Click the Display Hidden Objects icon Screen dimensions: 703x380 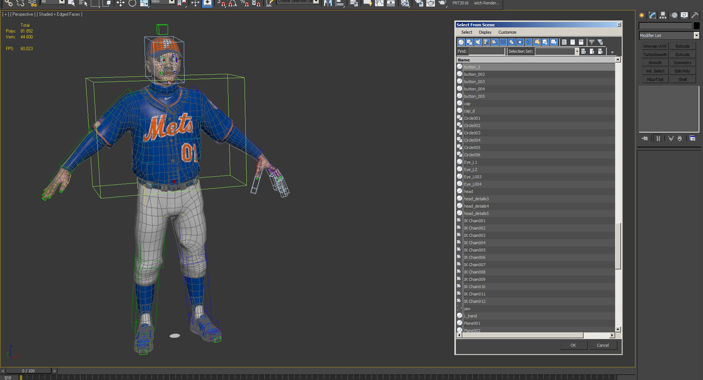click(554, 42)
